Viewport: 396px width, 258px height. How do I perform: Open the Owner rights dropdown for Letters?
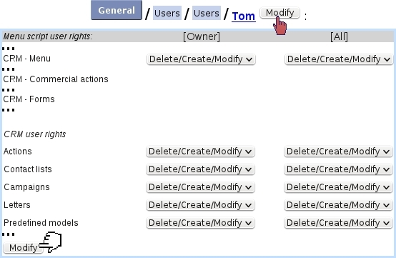pos(200,205)
